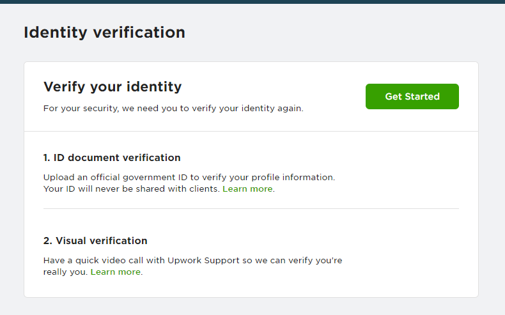
Task: Click the 'Upwork Support' words in step two
Action: [203, 260]
